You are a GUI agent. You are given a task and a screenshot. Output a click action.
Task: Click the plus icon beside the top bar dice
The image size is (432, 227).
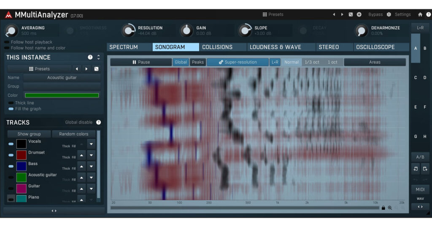[x=359, y=14]
